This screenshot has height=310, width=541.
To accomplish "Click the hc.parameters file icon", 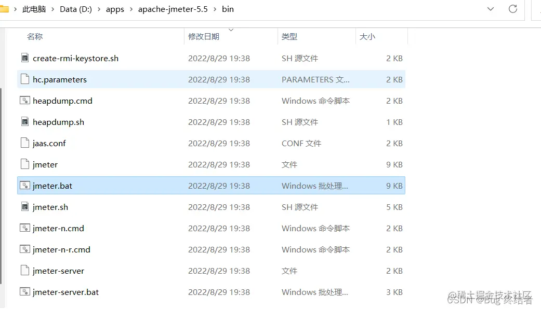I will click(25, 79).
